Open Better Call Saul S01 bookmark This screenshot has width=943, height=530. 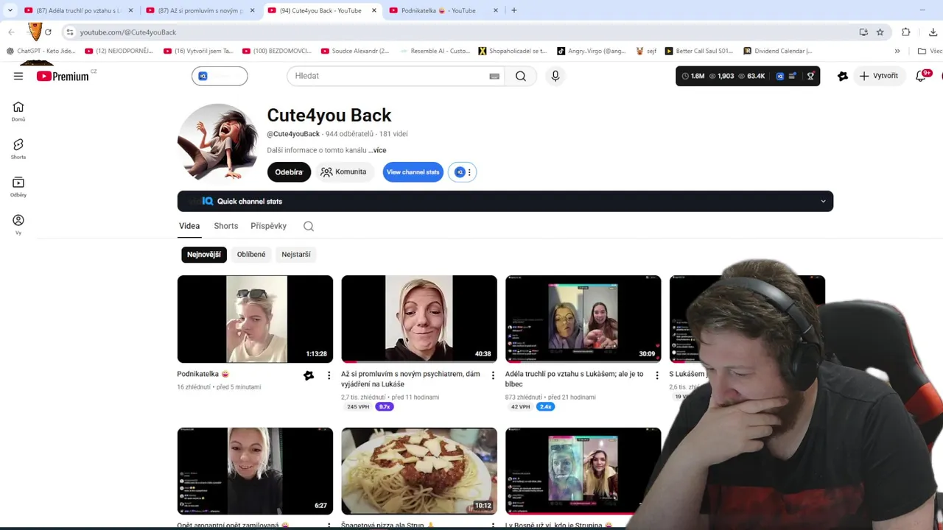699,51
